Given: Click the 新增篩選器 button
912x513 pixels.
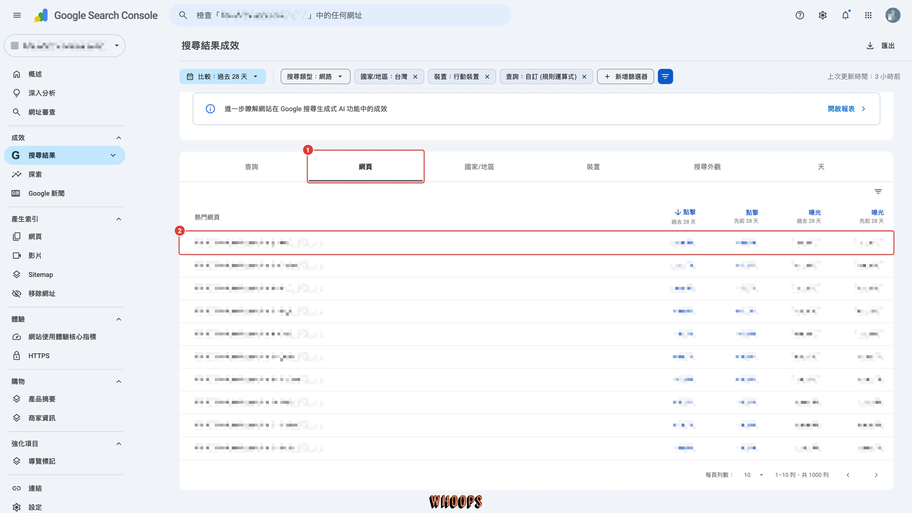Looking at the screenshot, I should tap(625, 77).
